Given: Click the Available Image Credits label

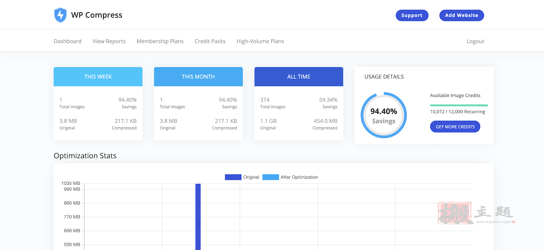Looking at the screenshot, I should pyautogui.click(x=455, y=95).
